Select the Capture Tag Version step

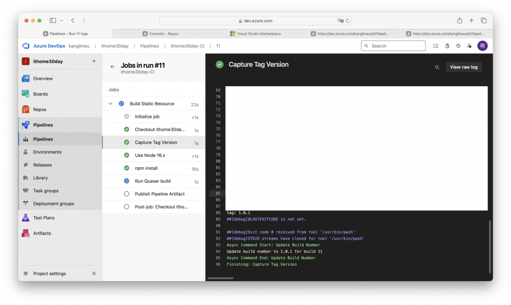[x=154, y=143]
